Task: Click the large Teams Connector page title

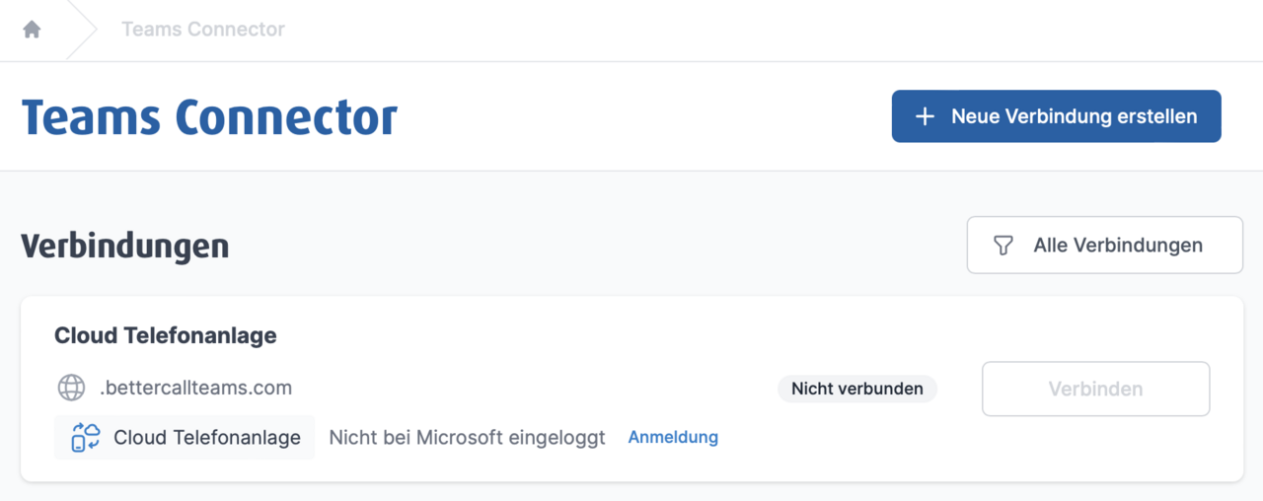Action: click(209, 117)
